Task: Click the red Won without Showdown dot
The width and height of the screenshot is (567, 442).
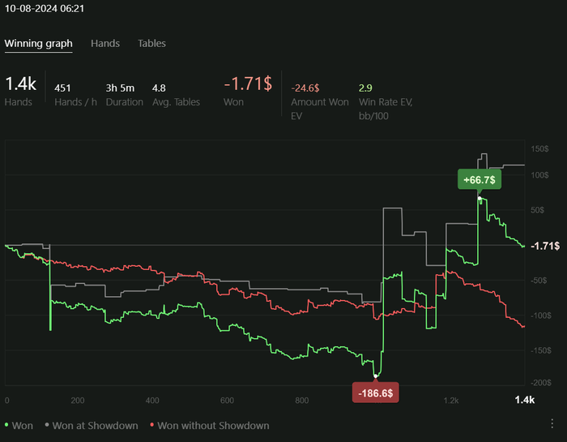Action: 151,425
